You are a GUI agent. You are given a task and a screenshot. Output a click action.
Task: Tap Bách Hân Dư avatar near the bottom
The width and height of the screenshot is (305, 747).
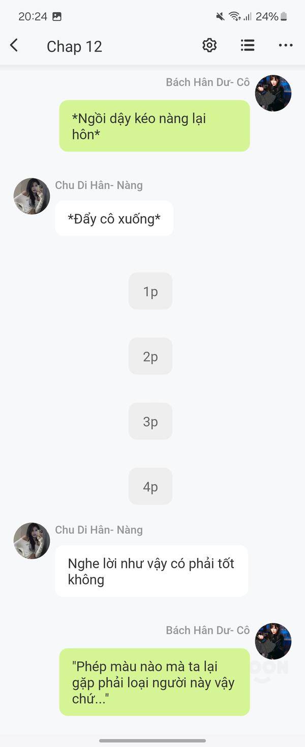[x=273, y=641]
